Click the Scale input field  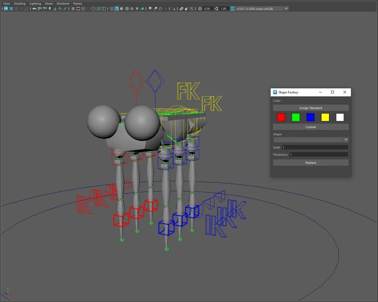[x=315, y=147]
